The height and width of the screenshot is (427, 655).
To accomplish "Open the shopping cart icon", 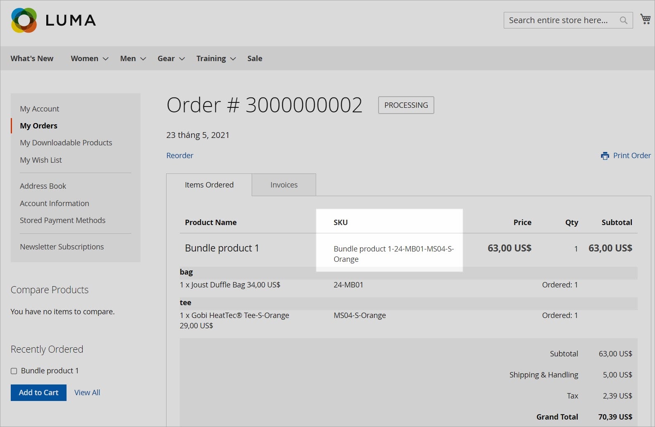I will (645, 19).
